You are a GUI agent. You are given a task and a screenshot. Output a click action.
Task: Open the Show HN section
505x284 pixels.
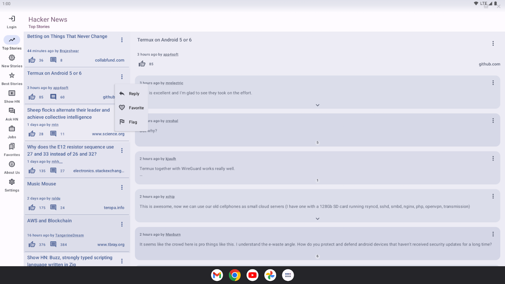click(12, 96)
